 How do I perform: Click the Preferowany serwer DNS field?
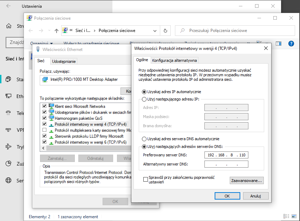click(x=226, y=155)
